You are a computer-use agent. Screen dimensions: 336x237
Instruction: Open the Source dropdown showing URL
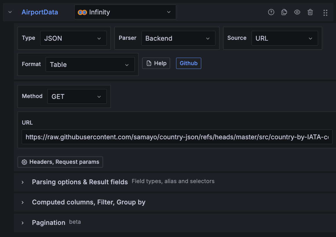point(285,38)
